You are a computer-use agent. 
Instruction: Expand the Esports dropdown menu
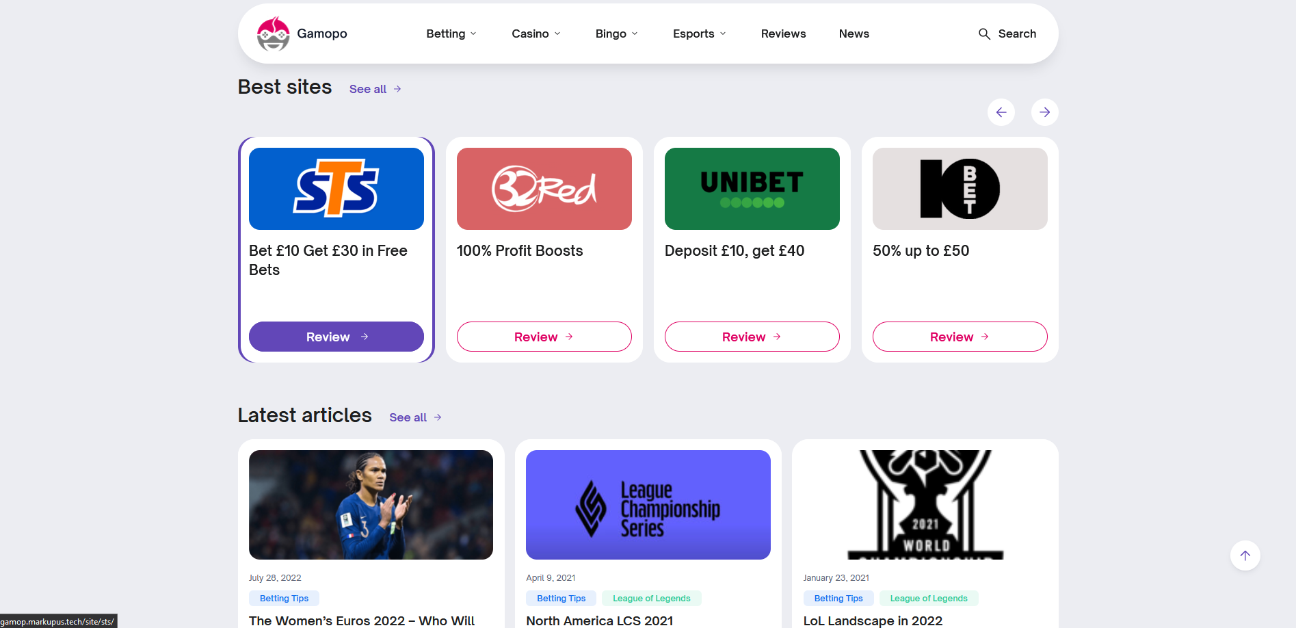(x=700, y=34)
